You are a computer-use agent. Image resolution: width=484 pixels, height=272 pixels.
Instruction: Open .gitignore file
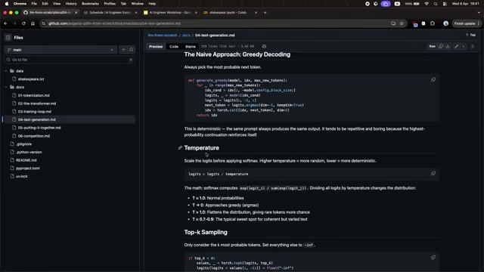tap(23, 144)
